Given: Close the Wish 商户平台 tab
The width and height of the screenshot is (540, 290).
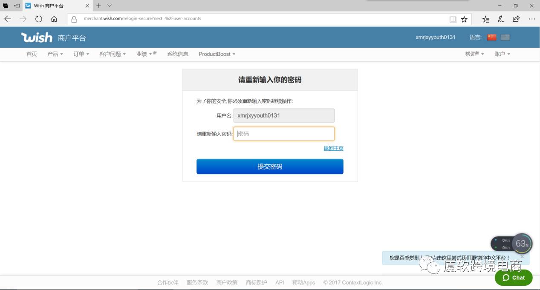Looking at the screenshot, I should 87,6.
